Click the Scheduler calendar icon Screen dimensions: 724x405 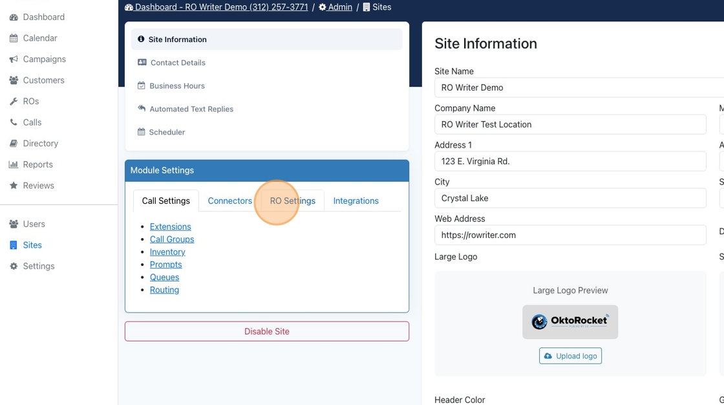click(142, 132)
